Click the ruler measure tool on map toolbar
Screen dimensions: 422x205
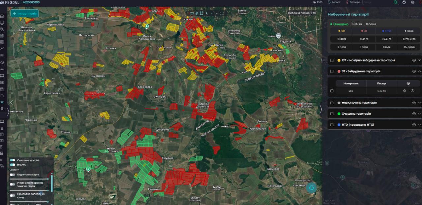click(192, 13)
